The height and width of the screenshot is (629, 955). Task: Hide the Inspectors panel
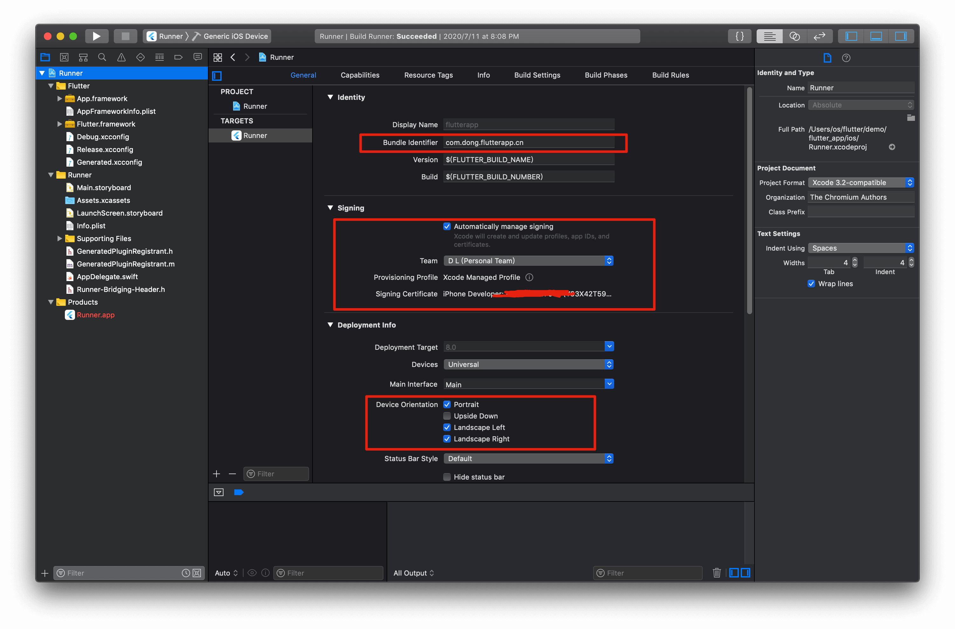click(x=901, y=36)
